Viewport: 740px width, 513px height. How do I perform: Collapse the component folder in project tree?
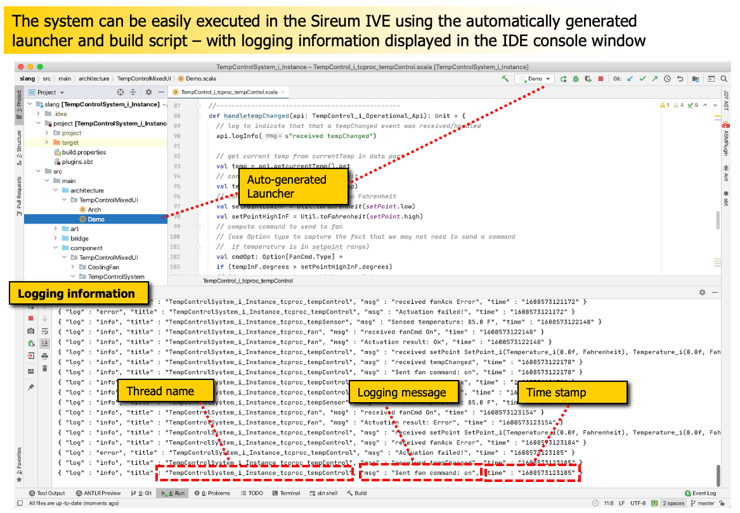pos(56,248)
